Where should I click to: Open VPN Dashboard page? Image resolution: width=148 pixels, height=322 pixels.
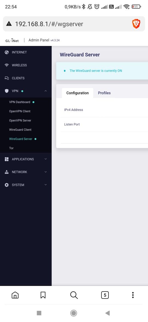click(x=20, y=102)
